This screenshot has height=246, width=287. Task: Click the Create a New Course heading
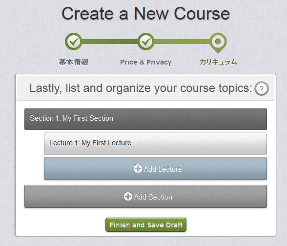145,14
